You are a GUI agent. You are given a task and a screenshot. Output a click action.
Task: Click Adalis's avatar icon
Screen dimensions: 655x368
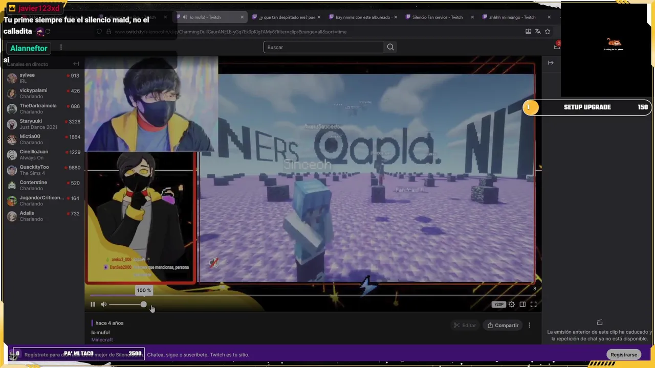(12, 216)
